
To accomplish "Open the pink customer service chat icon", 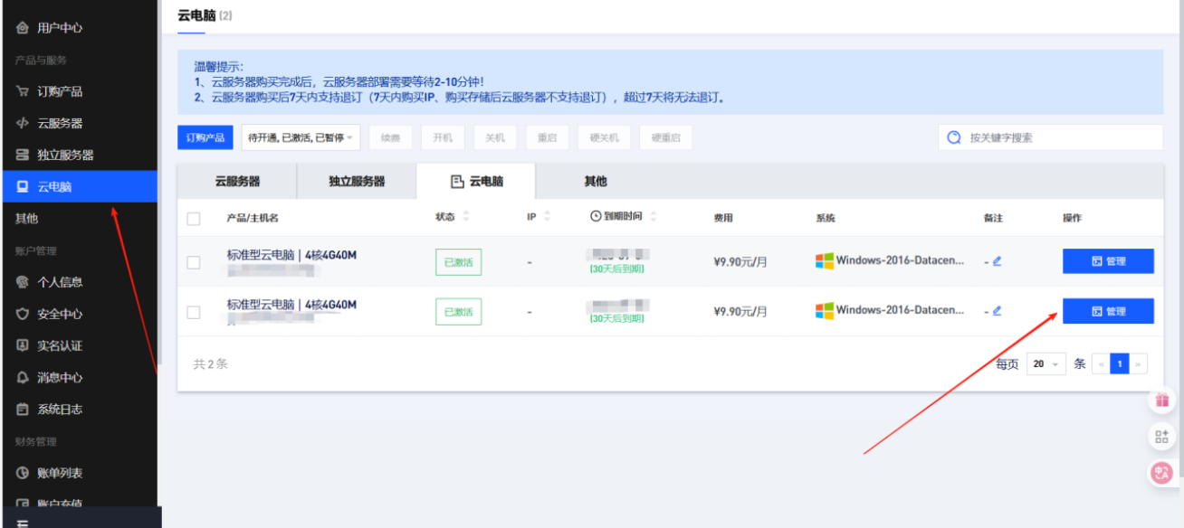I will tap(1161, 472).
